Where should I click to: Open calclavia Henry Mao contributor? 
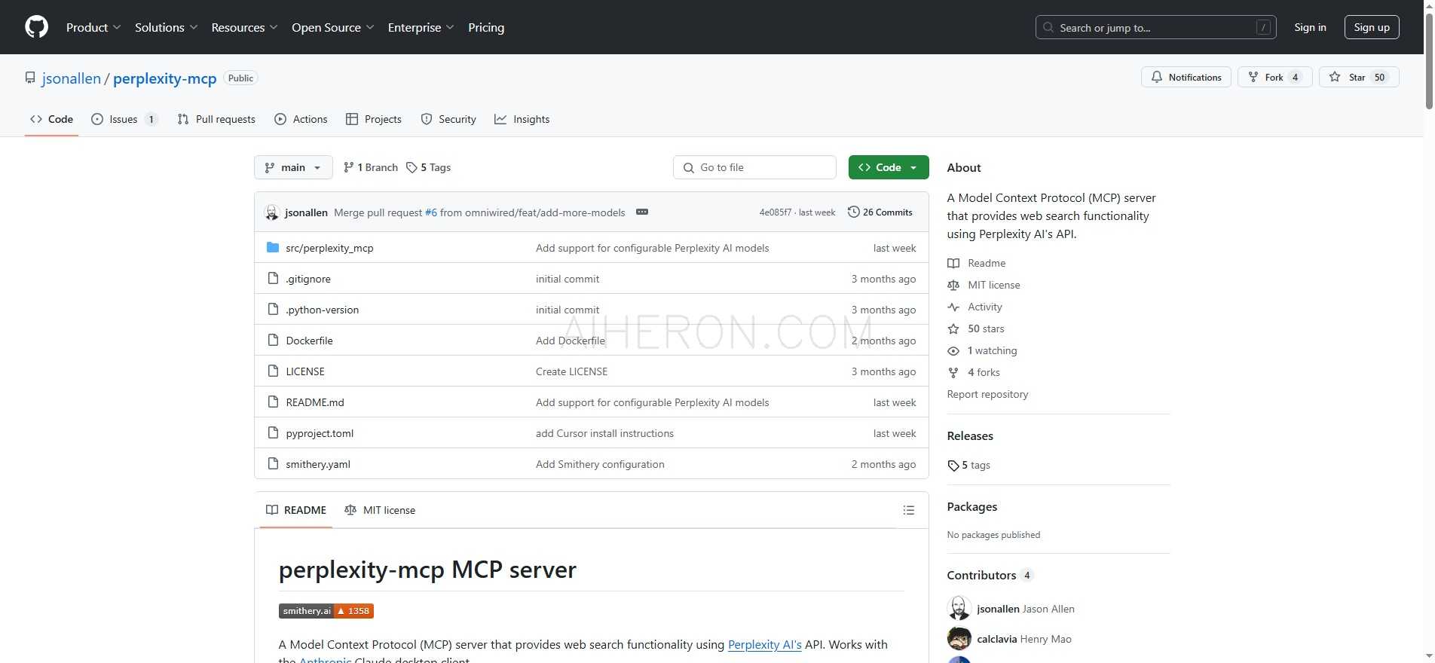pos(1009,639)
